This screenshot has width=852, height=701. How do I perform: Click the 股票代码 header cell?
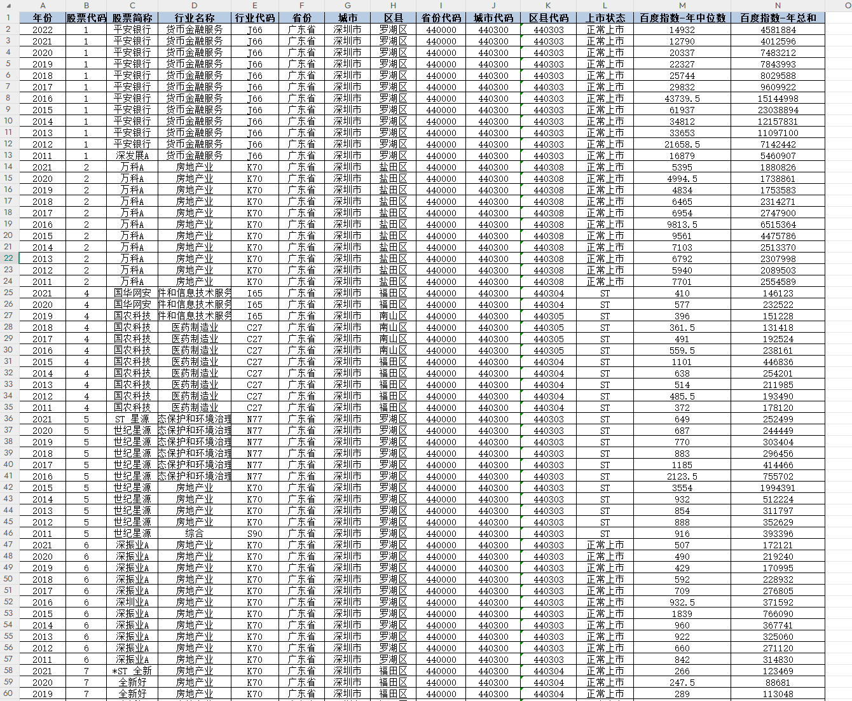coord(86,18)
